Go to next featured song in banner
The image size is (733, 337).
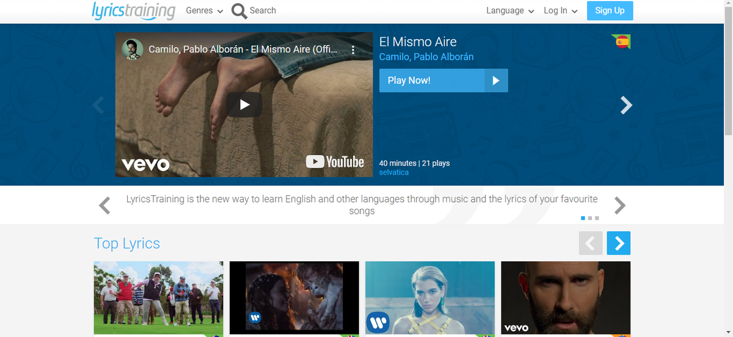626,105
